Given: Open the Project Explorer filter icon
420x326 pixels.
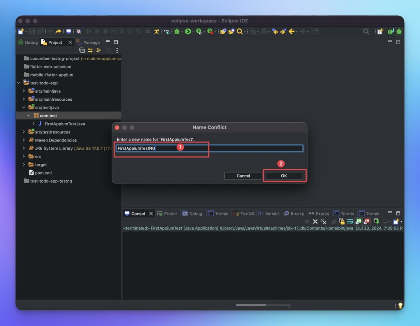Looking at the screenshot, I should point(98,50).
